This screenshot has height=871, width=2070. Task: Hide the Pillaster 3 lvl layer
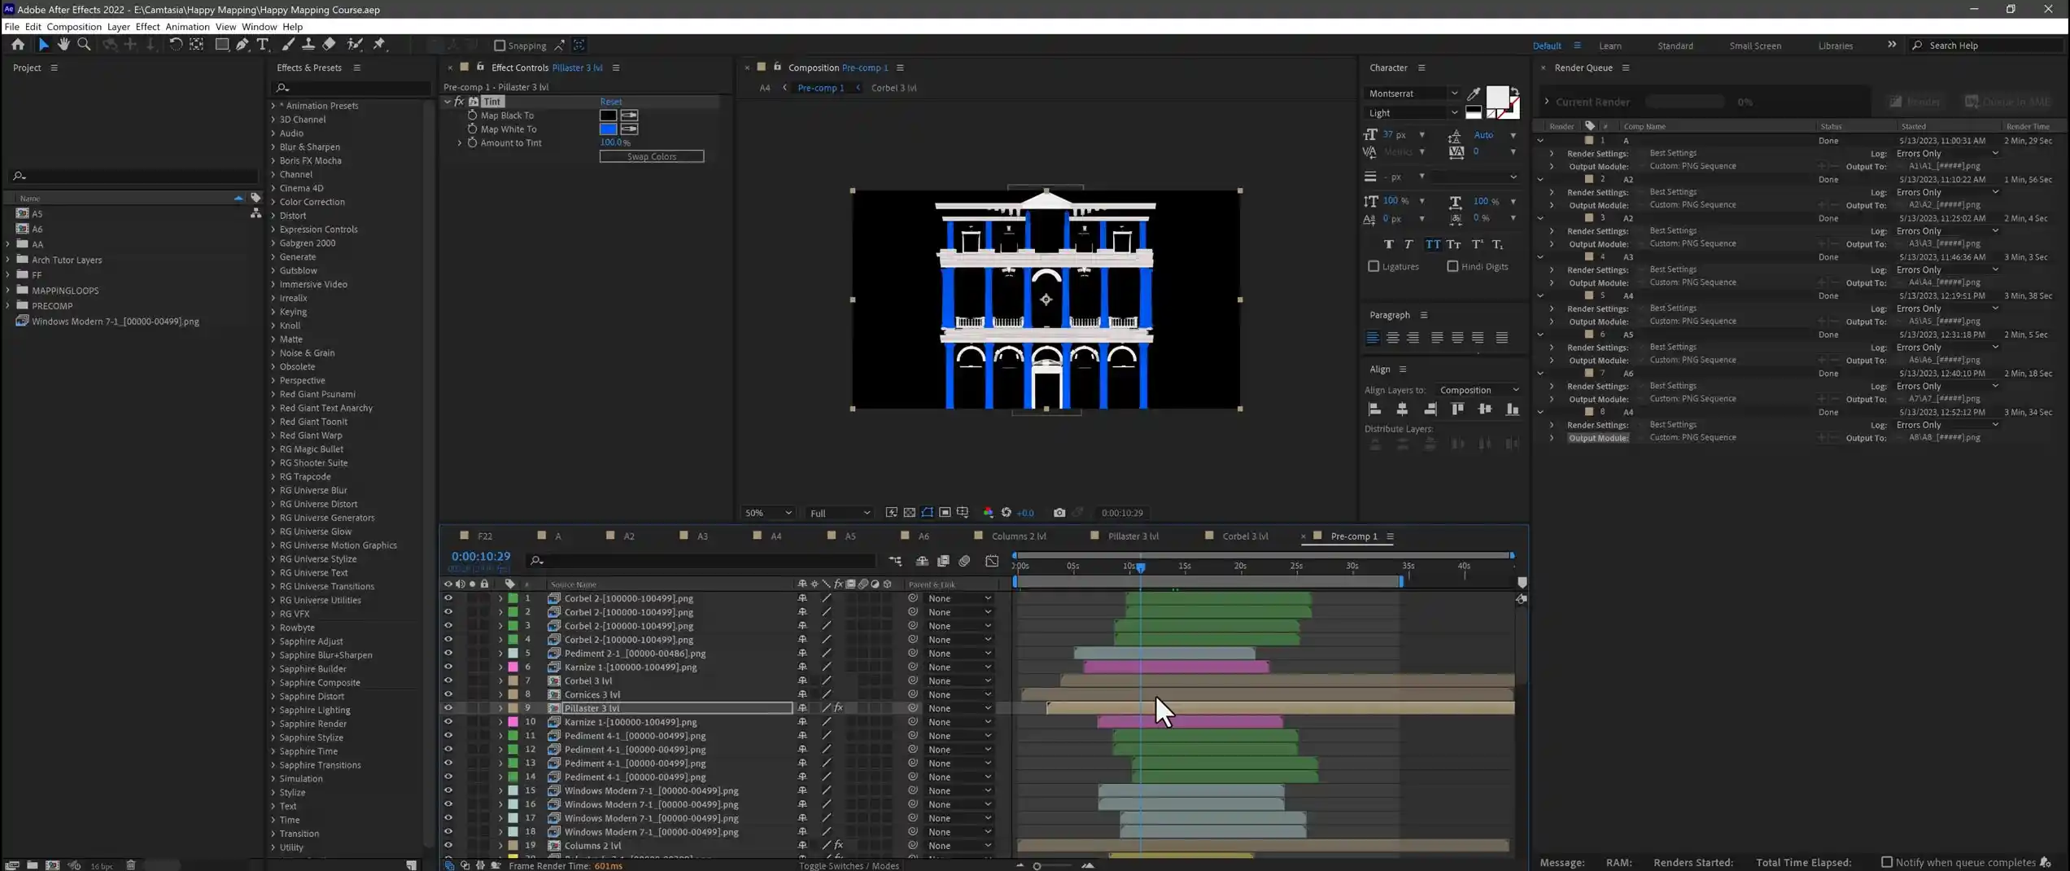pyautogui.click(x=448, y=708)
